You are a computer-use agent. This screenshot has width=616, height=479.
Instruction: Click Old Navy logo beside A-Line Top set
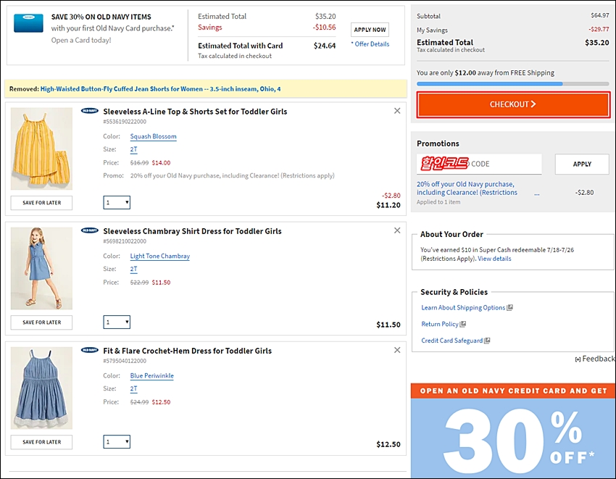tap(90, 111)
